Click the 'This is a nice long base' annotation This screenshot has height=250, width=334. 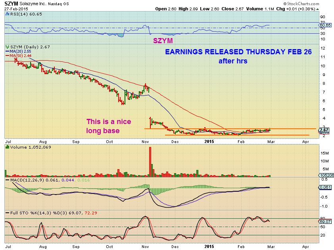click(x=108, y=126)
